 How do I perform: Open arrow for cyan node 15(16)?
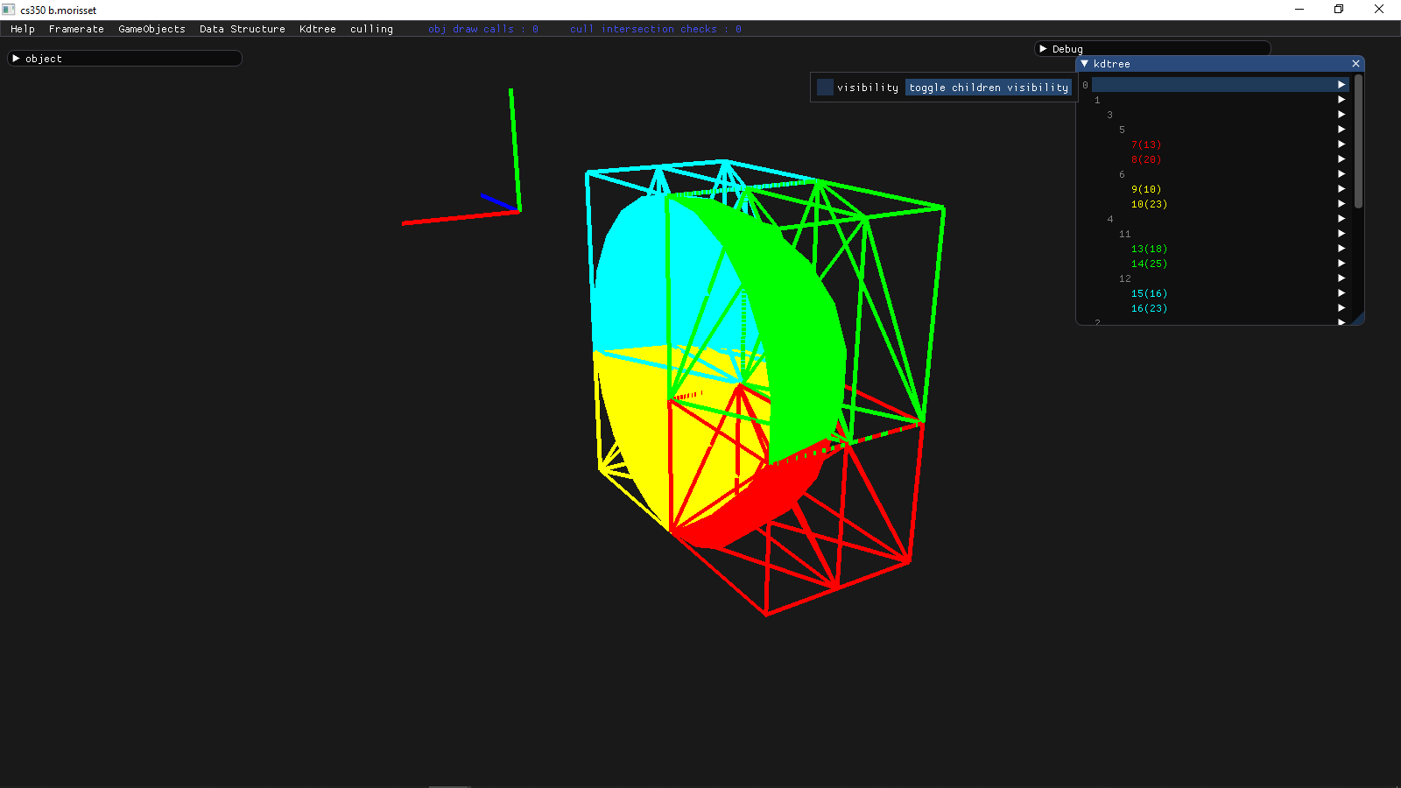[1341, 293]
